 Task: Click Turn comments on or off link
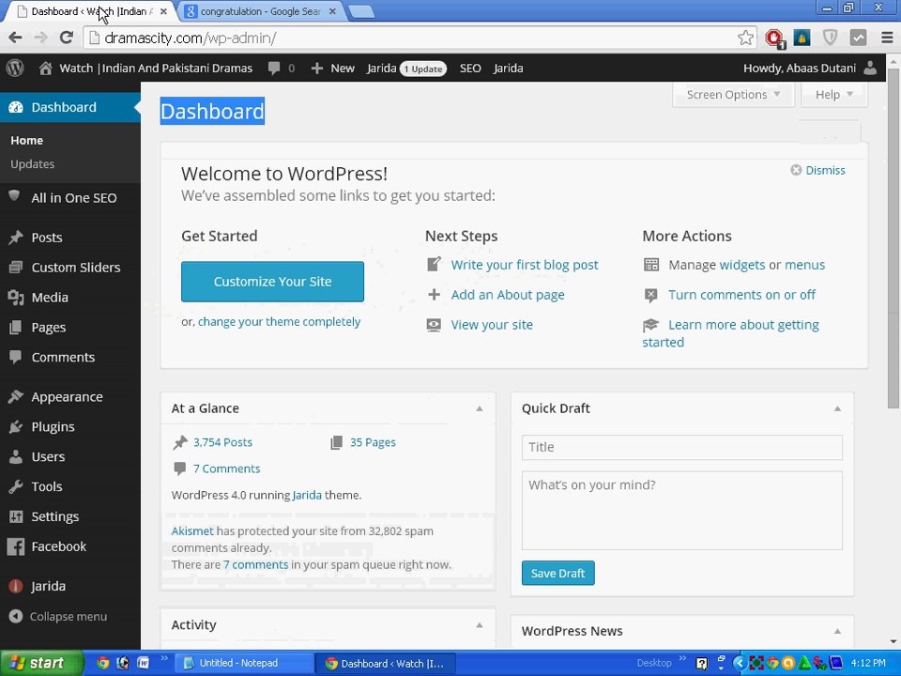pyautogui.click(x=741, y=295)
